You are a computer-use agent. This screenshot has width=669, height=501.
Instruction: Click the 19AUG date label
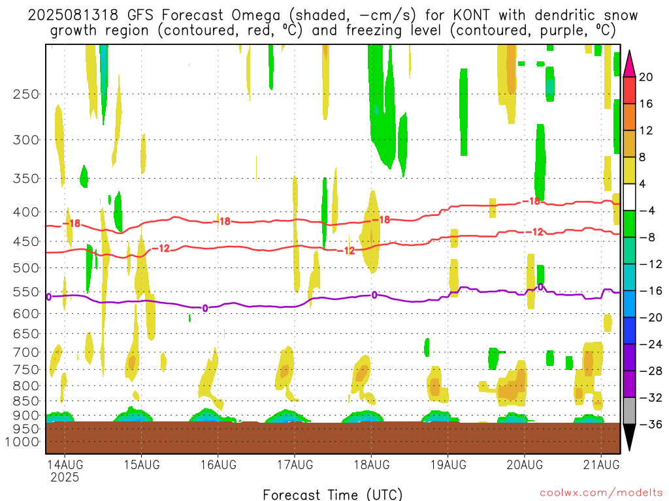click(448, 464)
